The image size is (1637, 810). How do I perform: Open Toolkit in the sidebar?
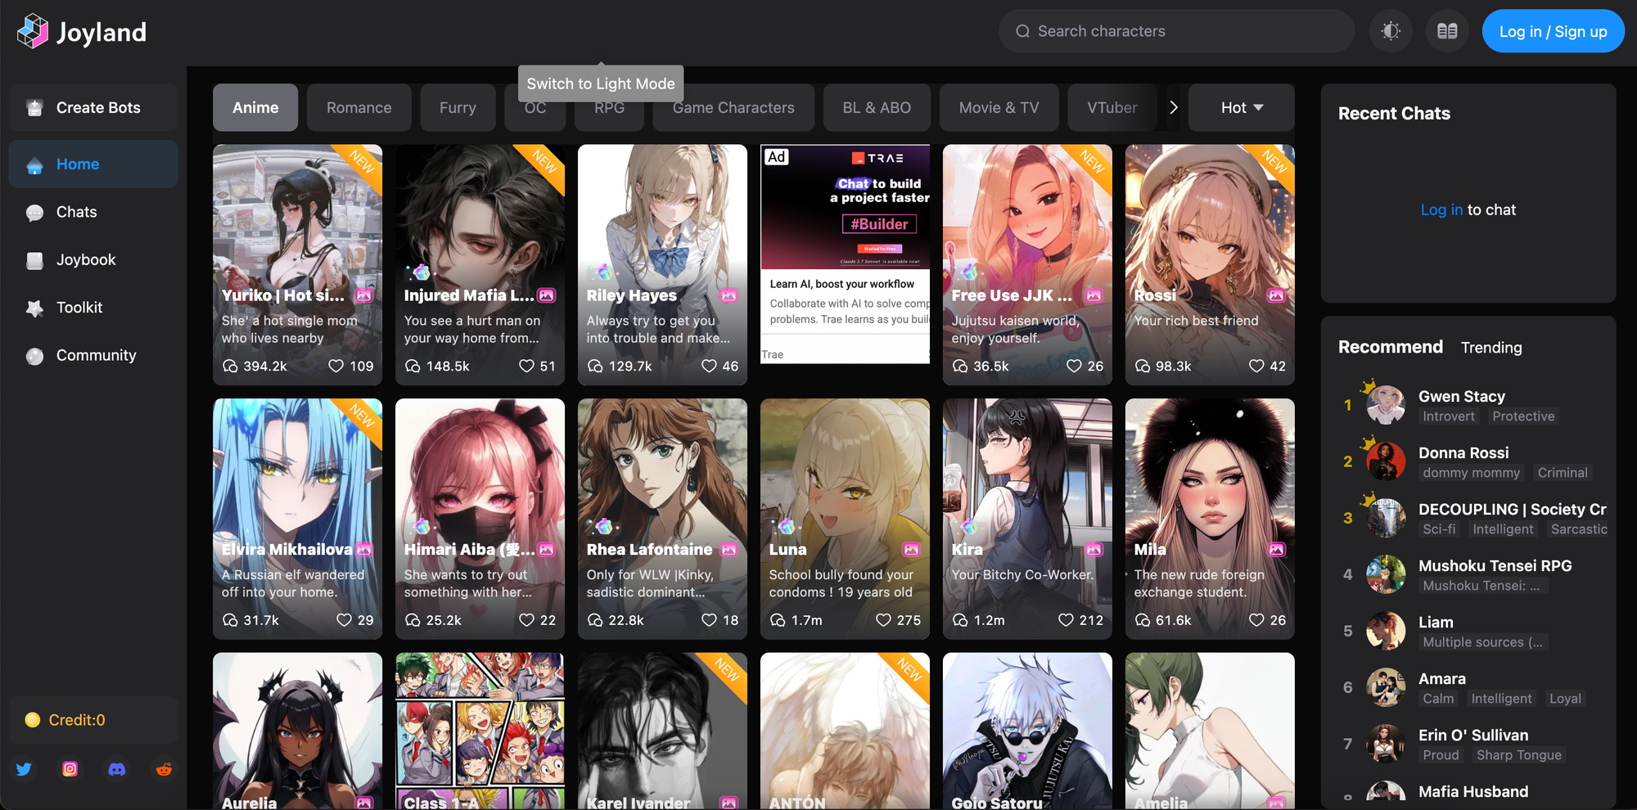click(x=93, y=308)
